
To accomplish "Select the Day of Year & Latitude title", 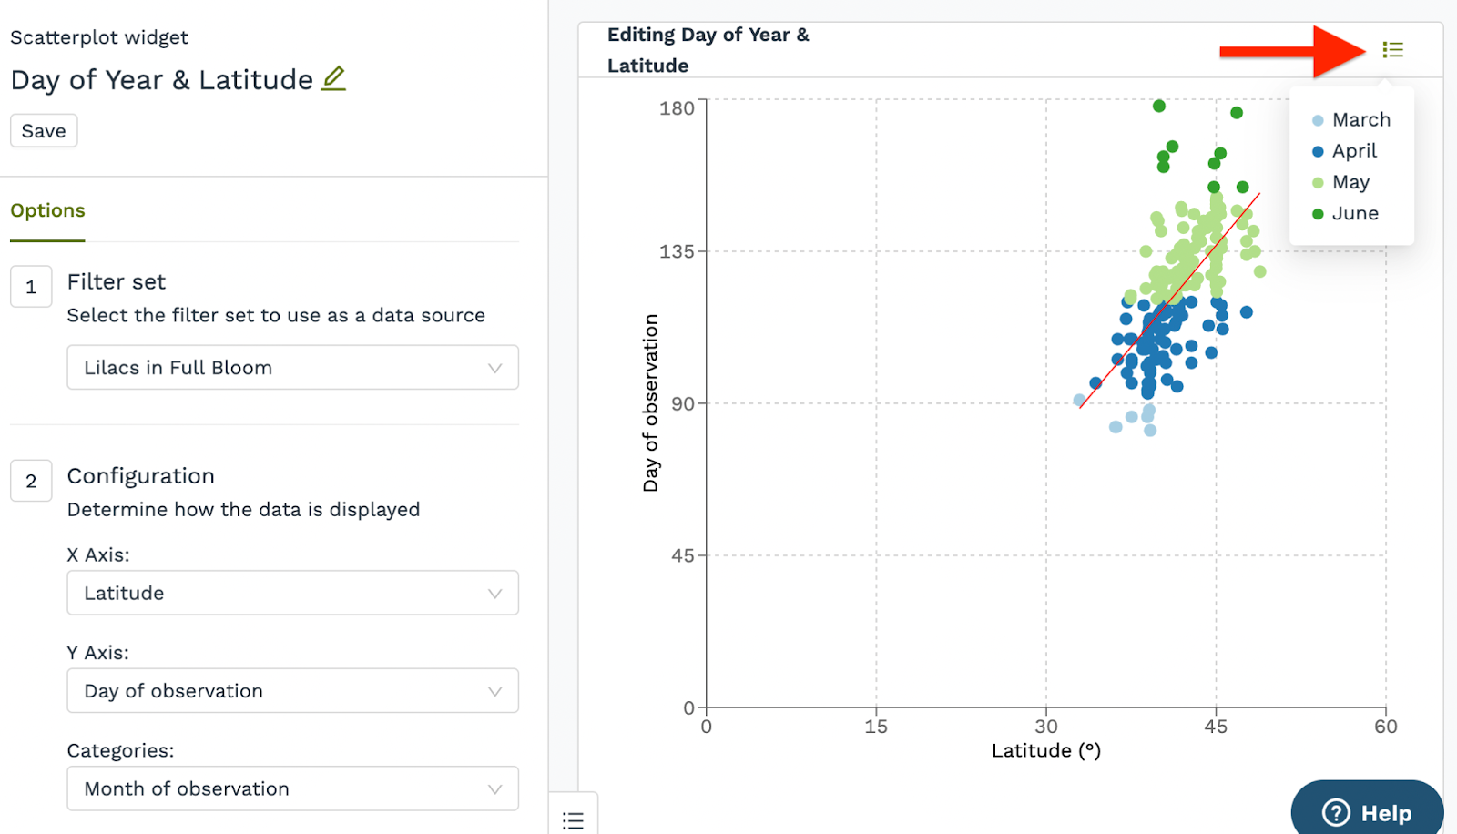I will pyautogui.click(x=162, y=80).
